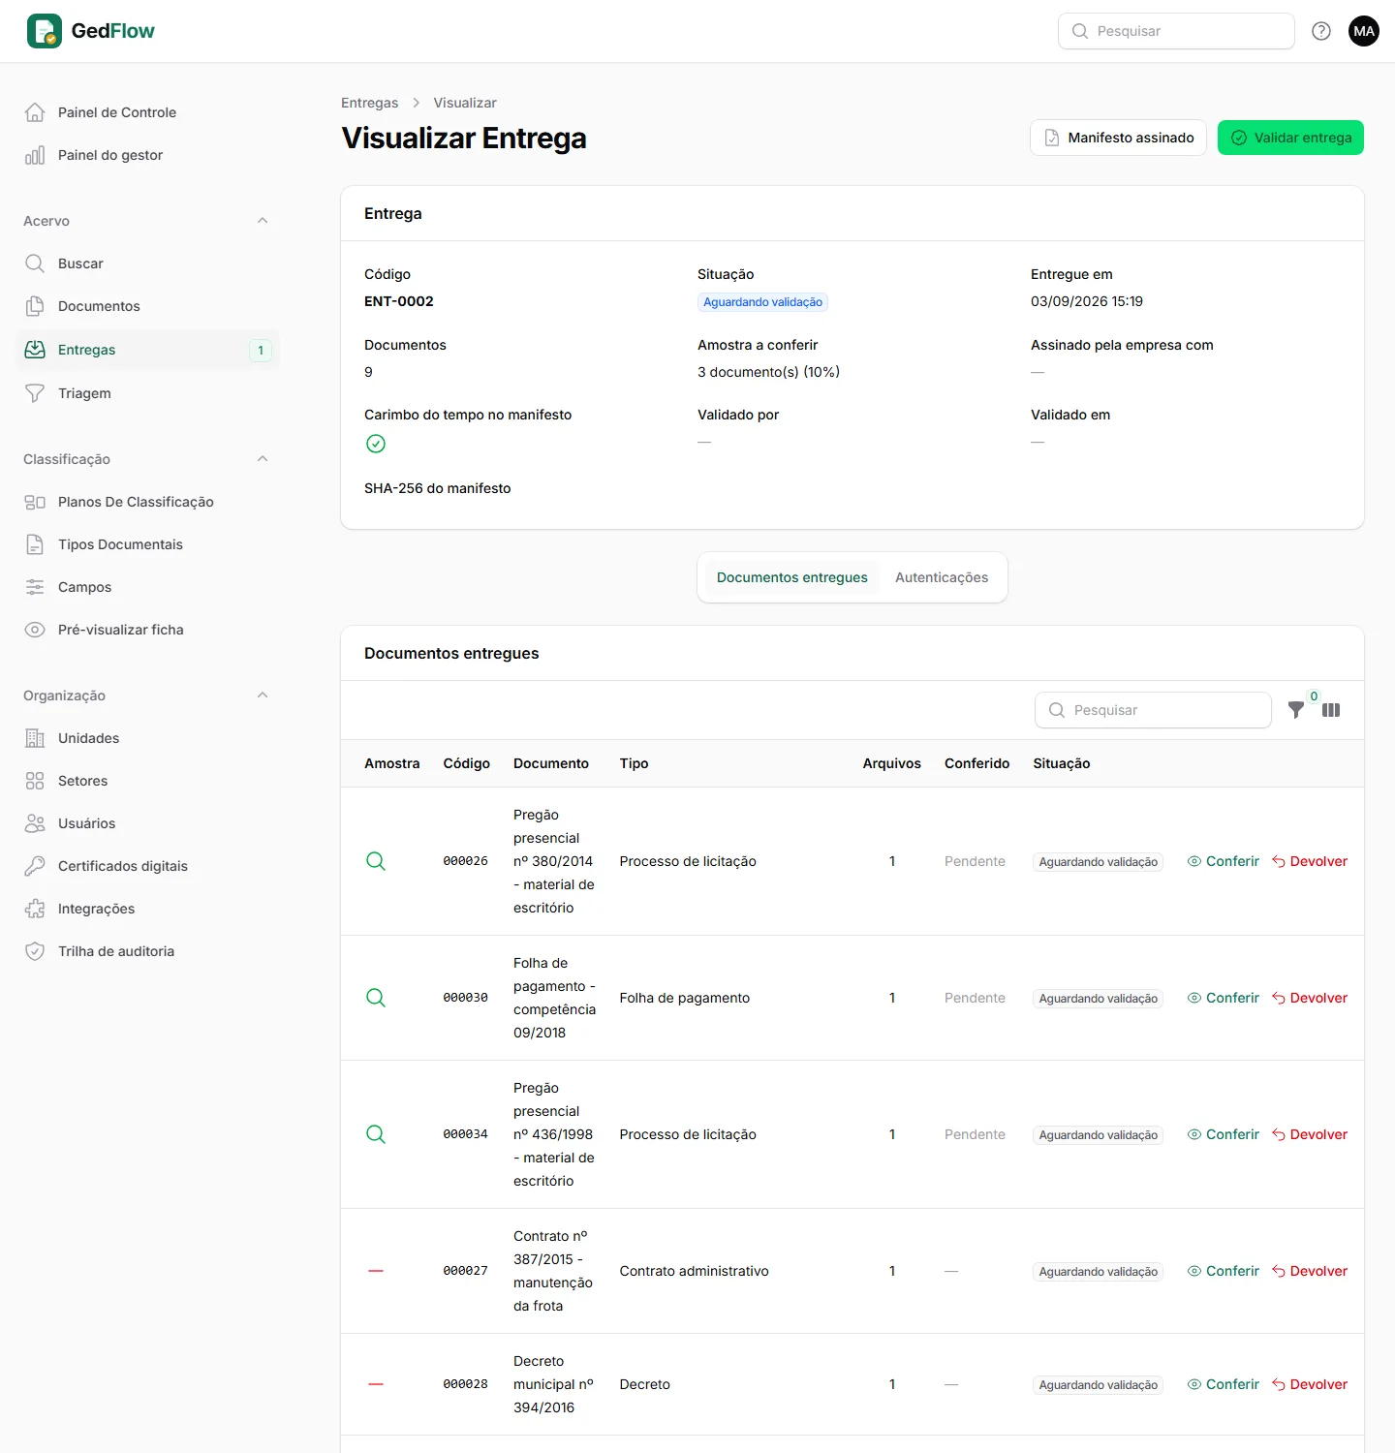Click the Validar entrega button
The width and height of the screenshot is (1395, 1453).
[x=1290, y=138]
